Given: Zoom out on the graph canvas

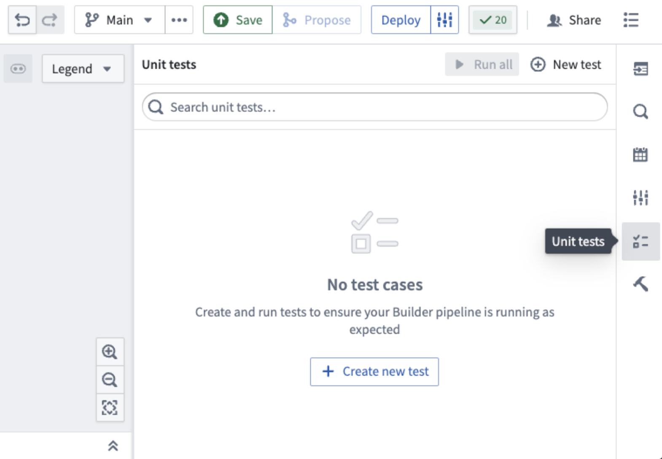Looking at the screenshot, I should tap(110, 380).
